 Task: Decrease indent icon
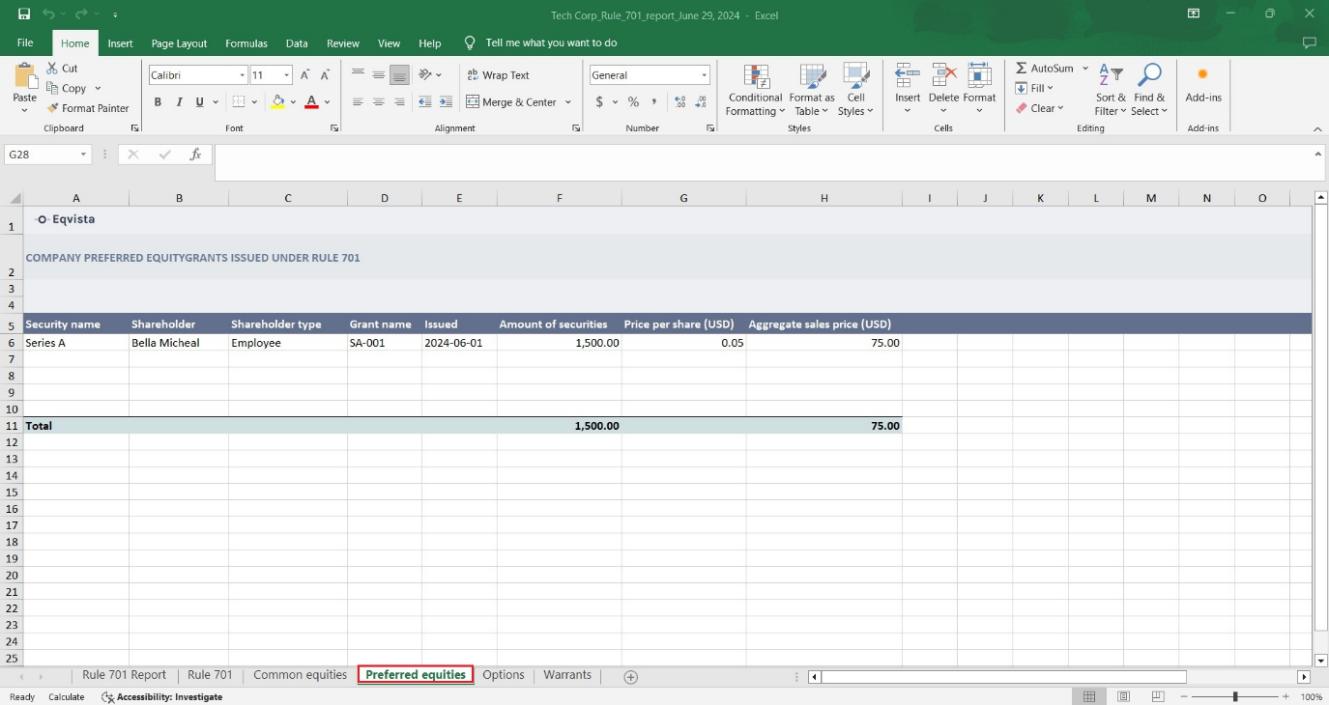coord(424,101)
